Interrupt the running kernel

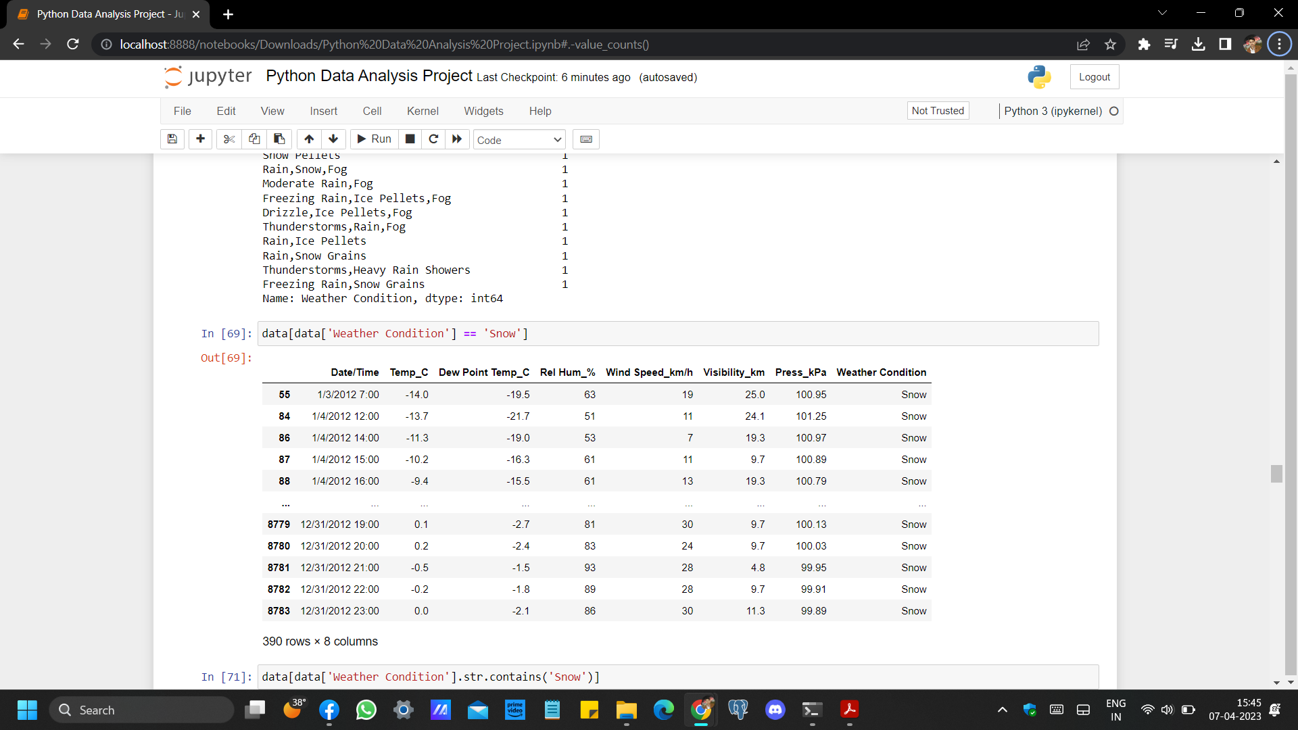410,139
